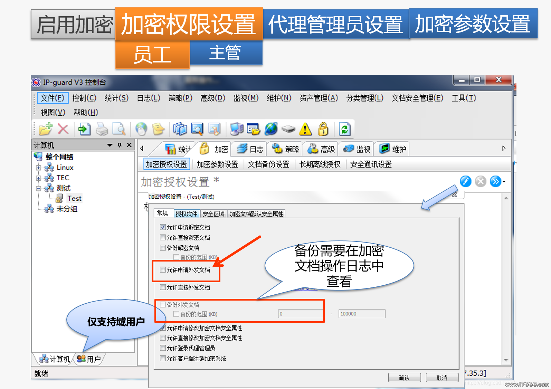551x389 pixels.
Task: Open the 文件(F) menu
Action: click(x=53, y=98)
